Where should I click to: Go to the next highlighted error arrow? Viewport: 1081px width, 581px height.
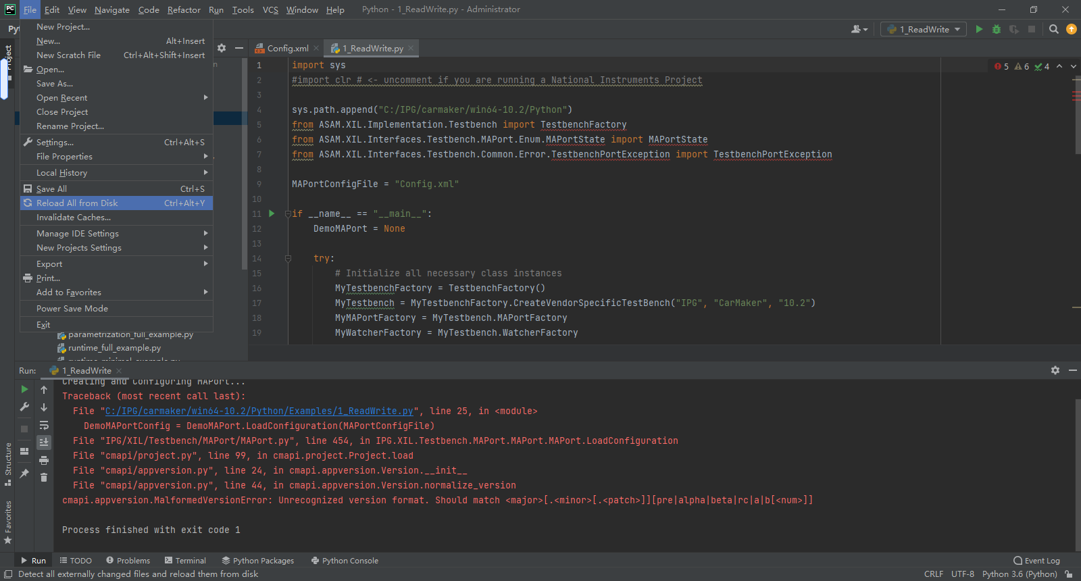pyautogui.click(x=1074, y=66)
